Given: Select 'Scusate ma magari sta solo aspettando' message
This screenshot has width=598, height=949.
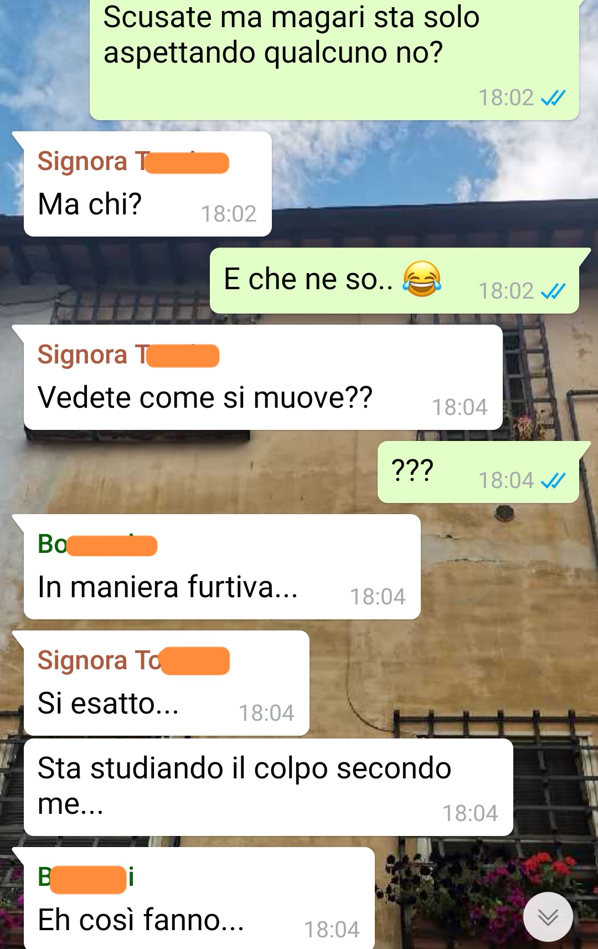Looking at the screenshot, I should tap(334, 58).
